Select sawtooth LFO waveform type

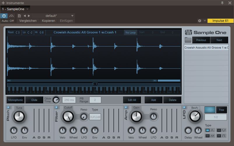pos(210,136)
